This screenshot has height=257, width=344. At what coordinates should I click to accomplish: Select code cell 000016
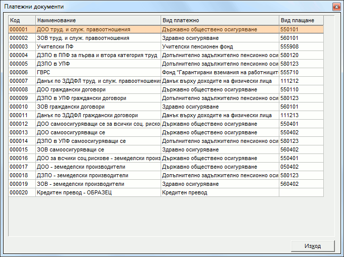coord(22,158)
